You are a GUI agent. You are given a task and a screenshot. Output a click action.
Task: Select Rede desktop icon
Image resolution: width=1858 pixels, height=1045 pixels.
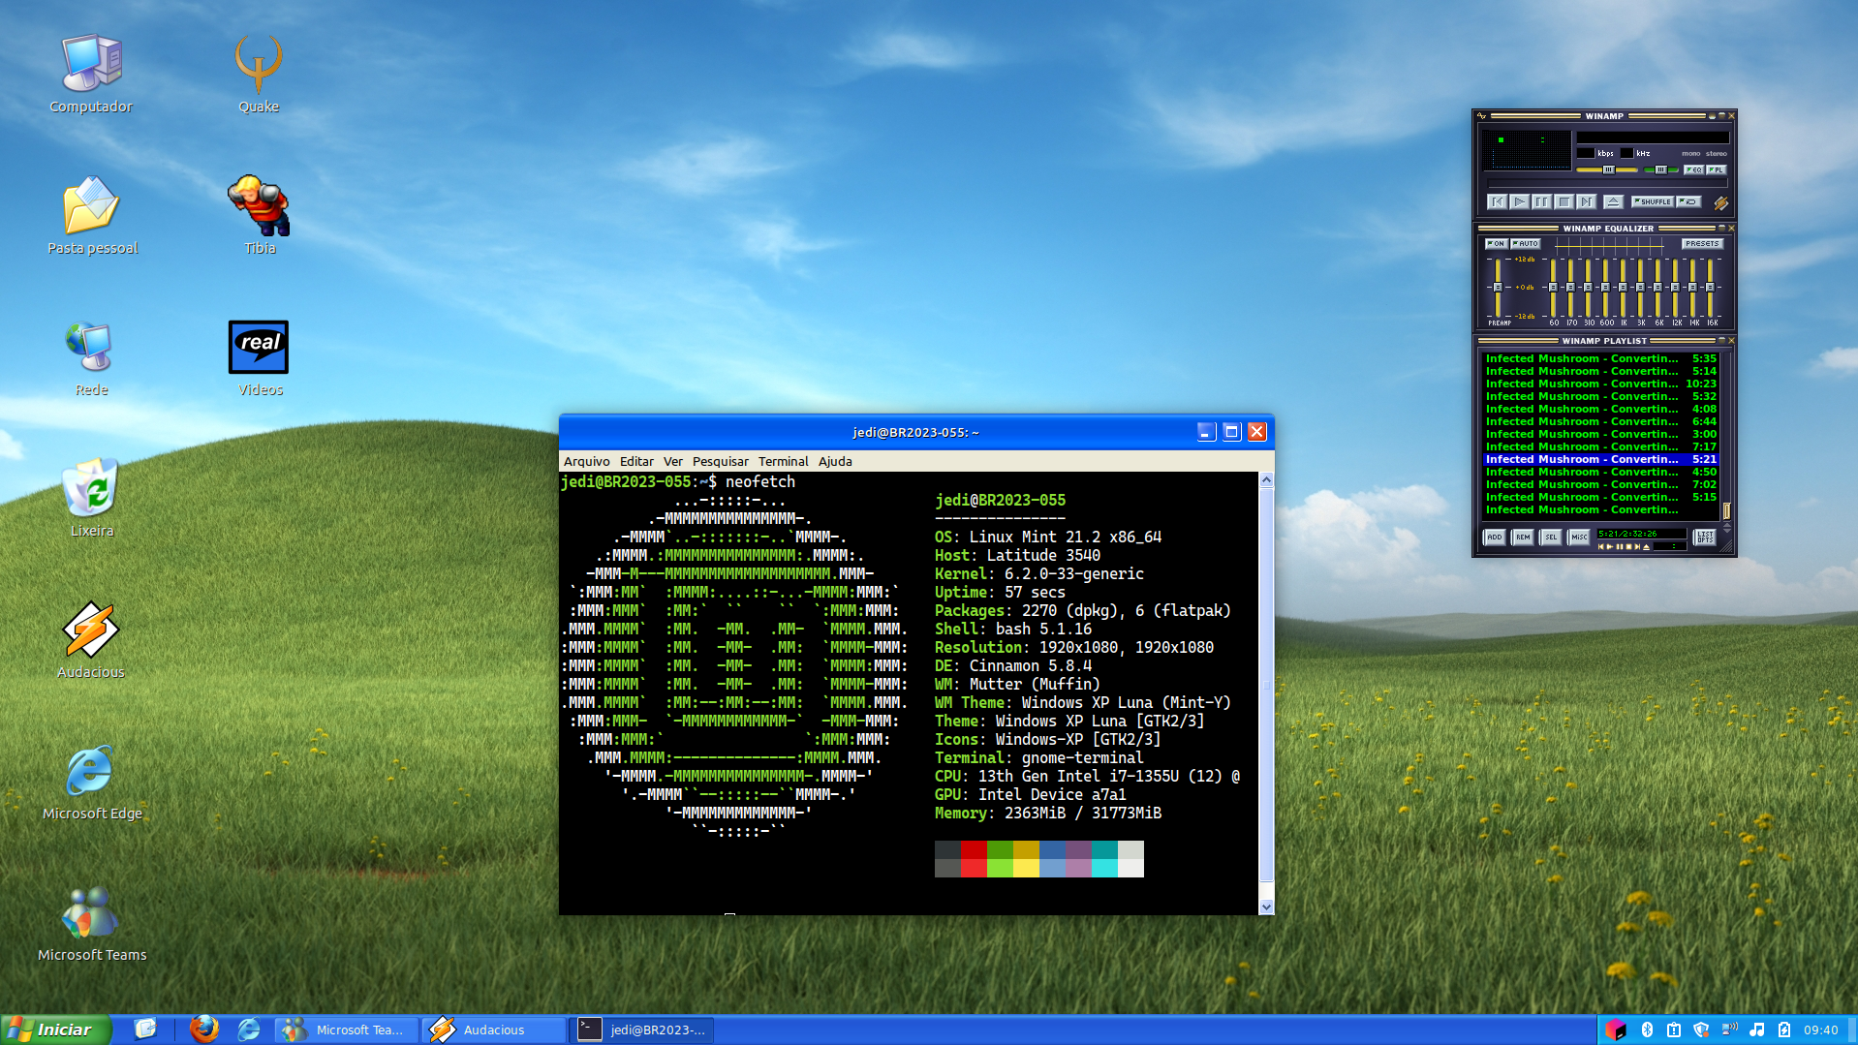92,357
